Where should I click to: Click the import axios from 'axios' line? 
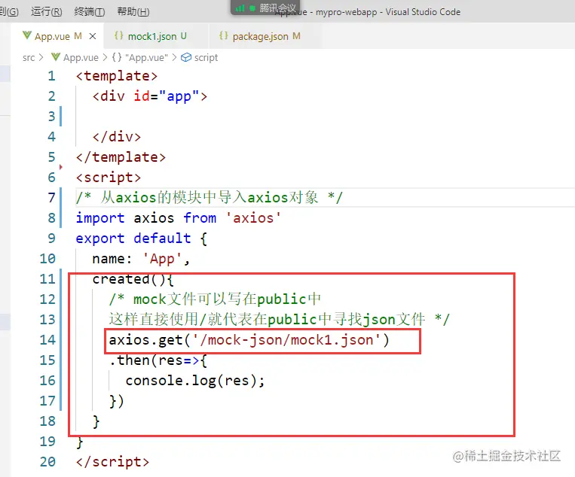[178, 218]
